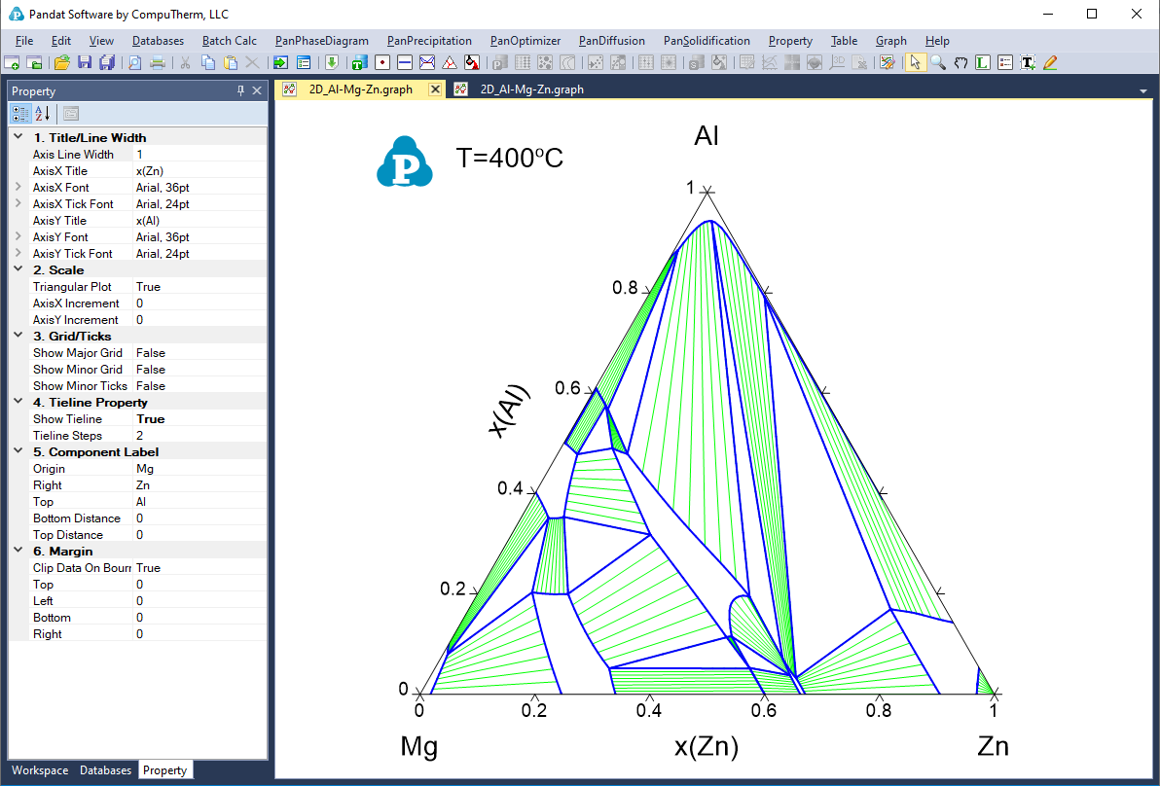
Task: Click the add text tool icon
Action: (1028, 62)
